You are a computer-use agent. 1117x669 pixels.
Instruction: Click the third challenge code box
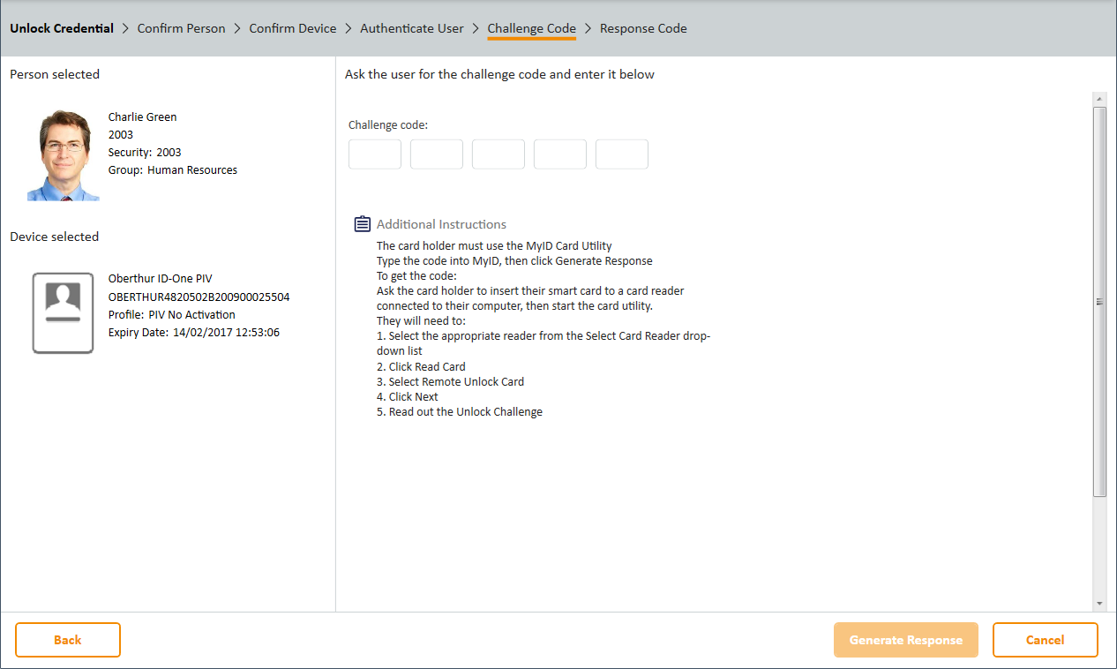pos(499,154)
